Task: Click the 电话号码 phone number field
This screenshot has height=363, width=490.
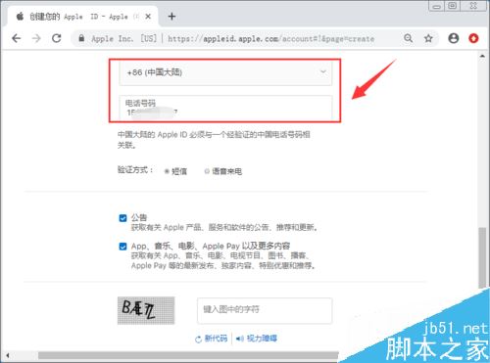Action: (x=225, y=108)
